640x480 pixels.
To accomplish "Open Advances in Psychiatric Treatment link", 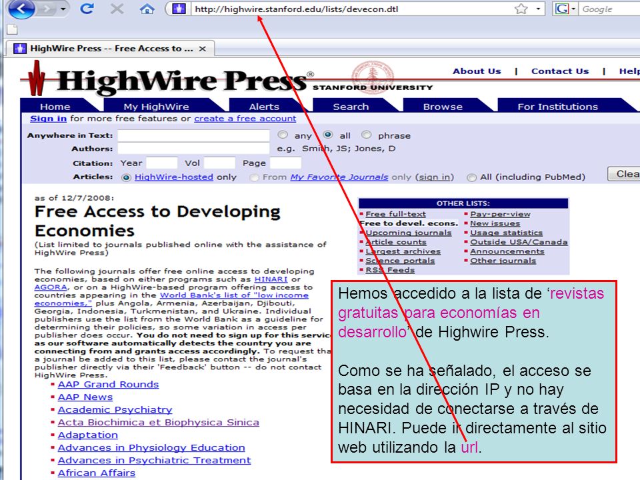I will coord(154,461).
